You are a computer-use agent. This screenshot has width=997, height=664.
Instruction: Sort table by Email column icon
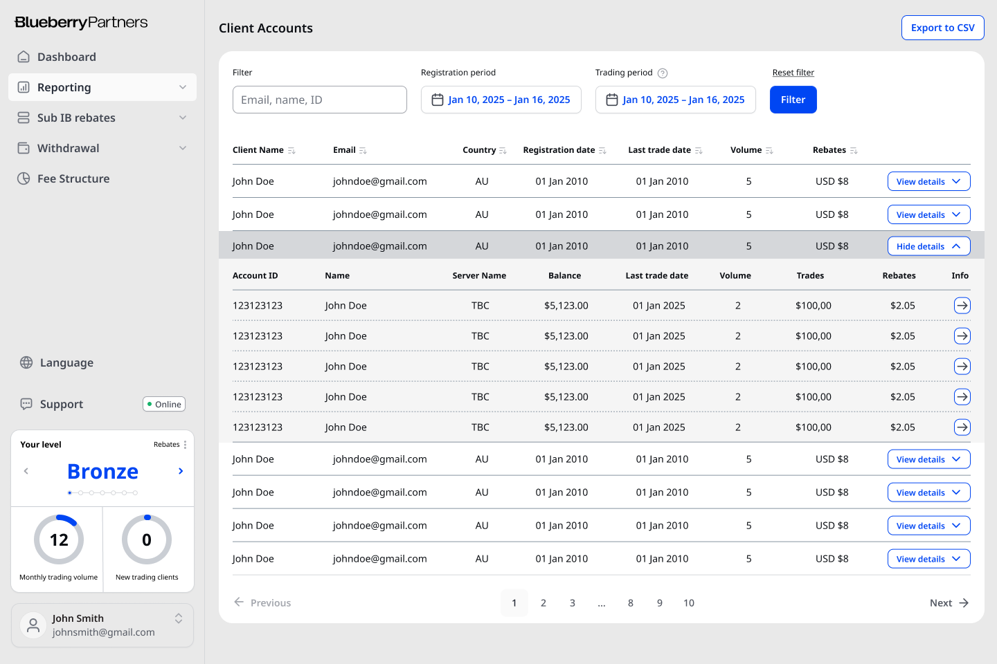tap(363, 151)
